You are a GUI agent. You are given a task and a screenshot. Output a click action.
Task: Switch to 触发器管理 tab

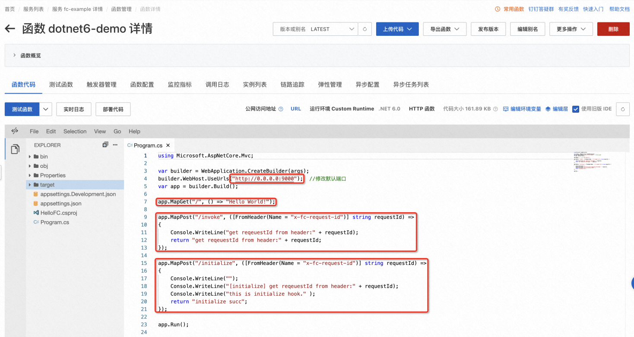coord(101,85)
